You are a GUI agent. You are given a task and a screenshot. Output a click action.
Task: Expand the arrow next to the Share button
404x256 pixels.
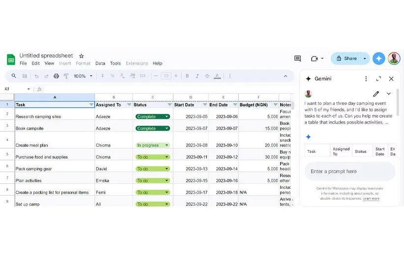[365, 58]
